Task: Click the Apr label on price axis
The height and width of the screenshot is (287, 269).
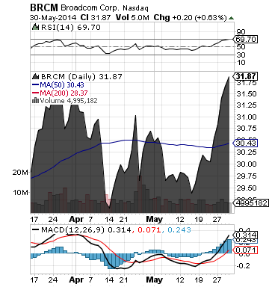Action: pos(76,220)
